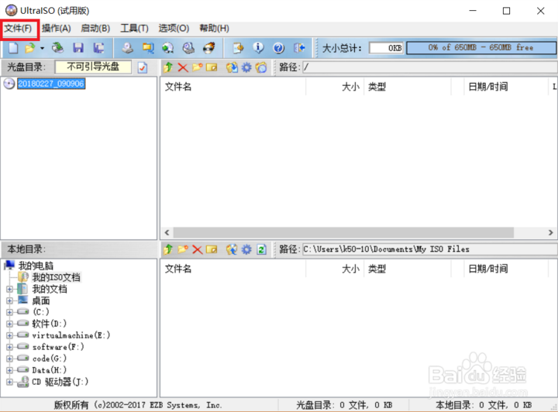Viewport: 558px width, 412px height.
Task: Click the disc image 路径 field showing /
Action: coord(430,67)
